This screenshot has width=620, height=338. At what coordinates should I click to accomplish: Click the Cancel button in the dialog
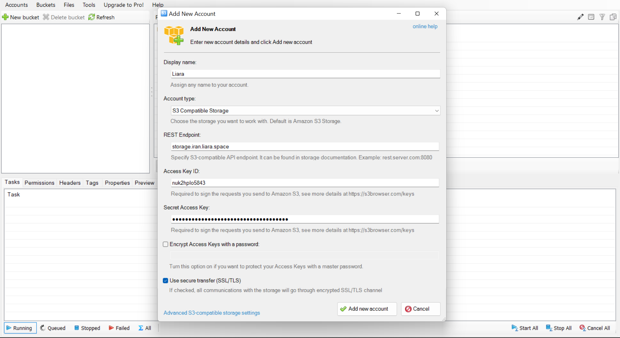[x=420, y=309]
